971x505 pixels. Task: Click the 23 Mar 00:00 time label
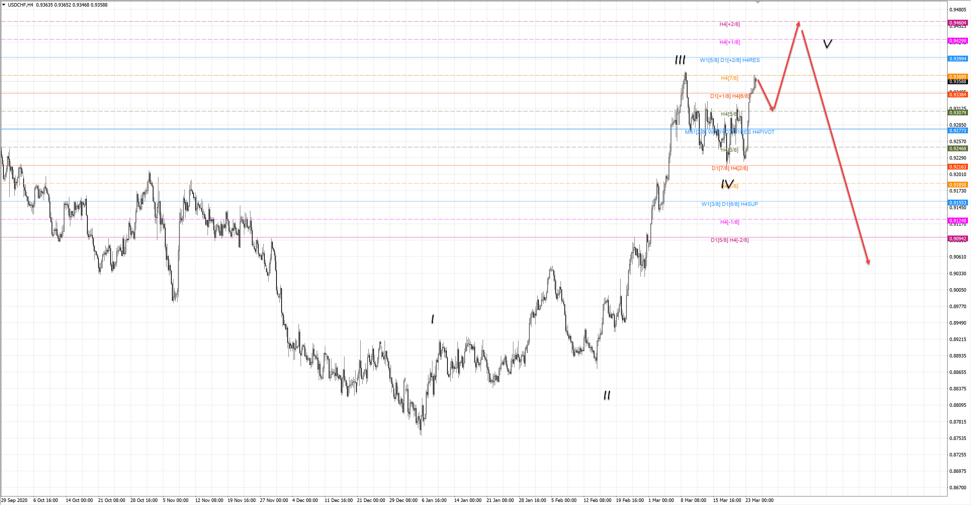click(x=759, y=500)
